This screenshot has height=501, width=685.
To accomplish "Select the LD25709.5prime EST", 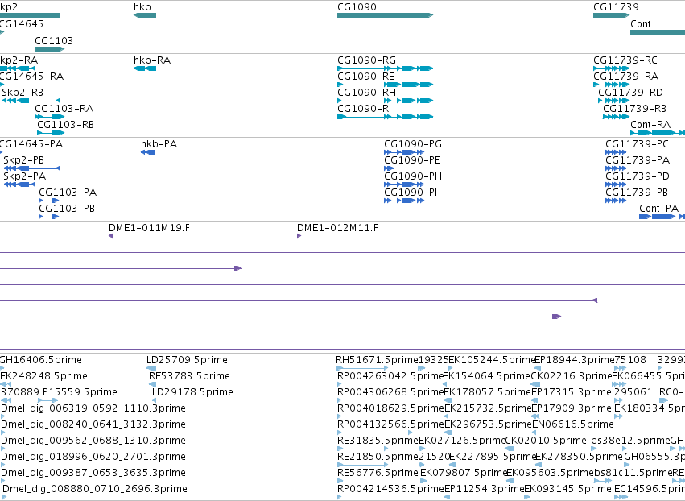I will (x=151, y=368).
